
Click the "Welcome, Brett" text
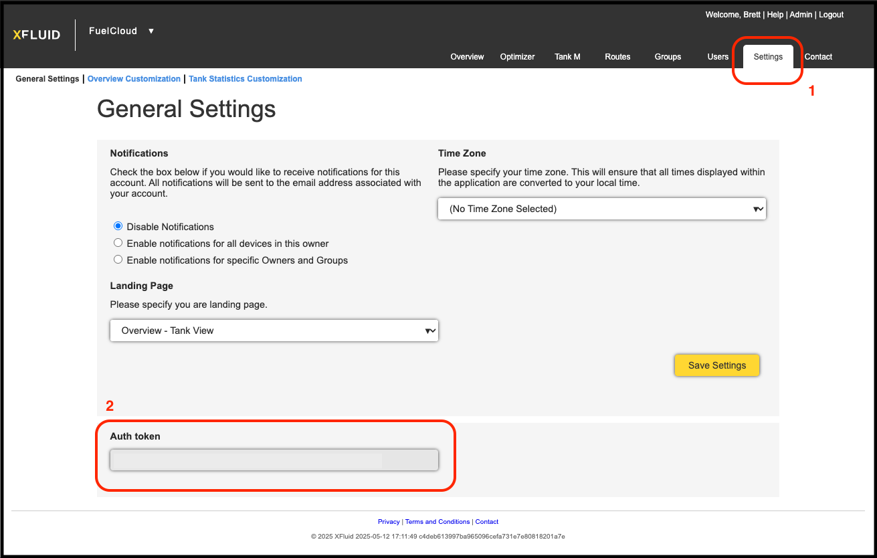(733, 15)
